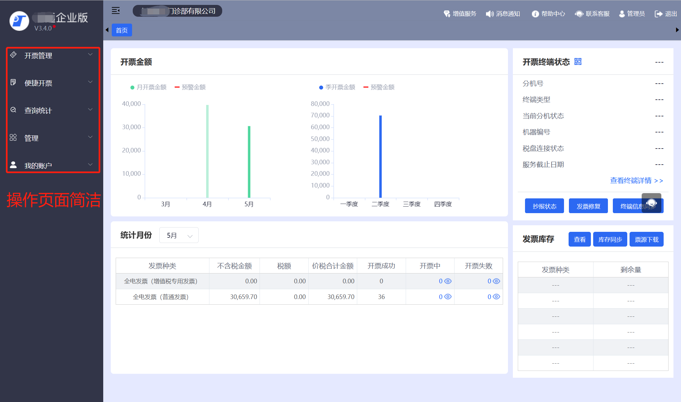This screenshot has height=402, width=681.
Task: View 开票中 details eye icon for 普通发票
Action: point(448,297)
